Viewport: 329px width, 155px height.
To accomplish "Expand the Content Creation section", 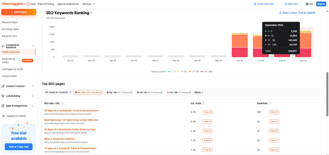I will [x=33, y=86].
